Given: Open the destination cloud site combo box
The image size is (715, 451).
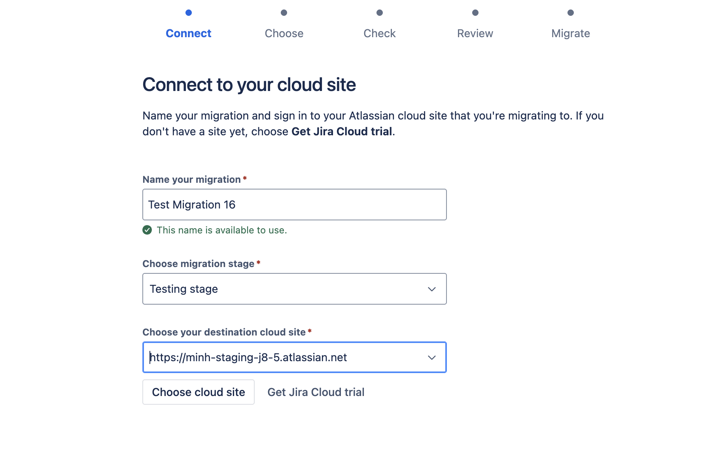Looking at the screenshot, I should coord(295,357).
